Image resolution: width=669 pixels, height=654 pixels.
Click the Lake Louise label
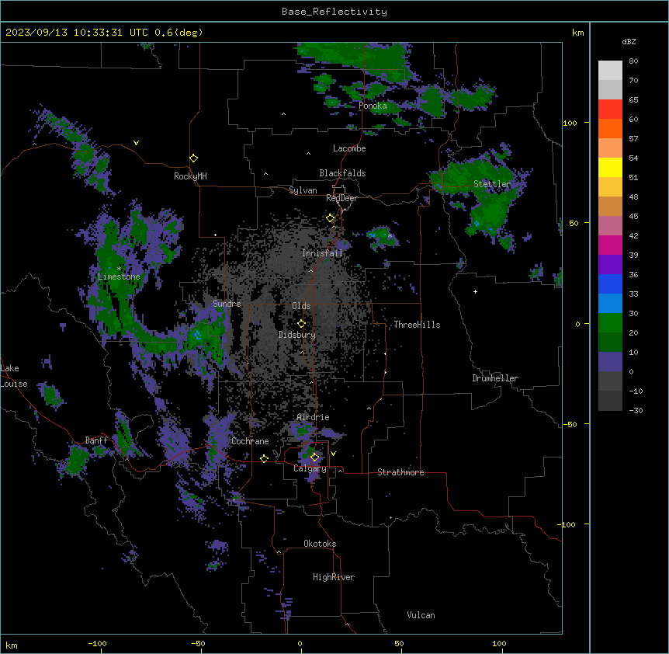click(x=14, y=376)
